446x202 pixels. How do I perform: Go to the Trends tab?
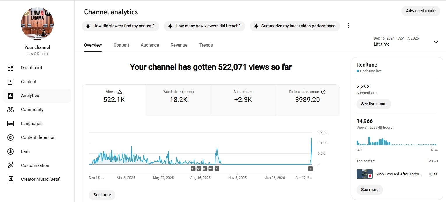206,45
